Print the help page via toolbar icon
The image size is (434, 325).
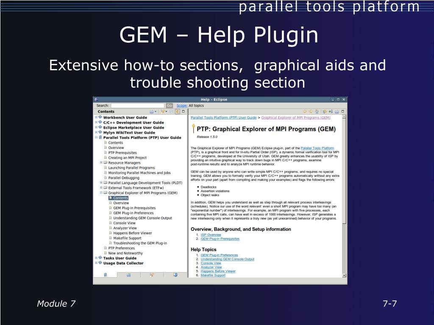point(337,112)
